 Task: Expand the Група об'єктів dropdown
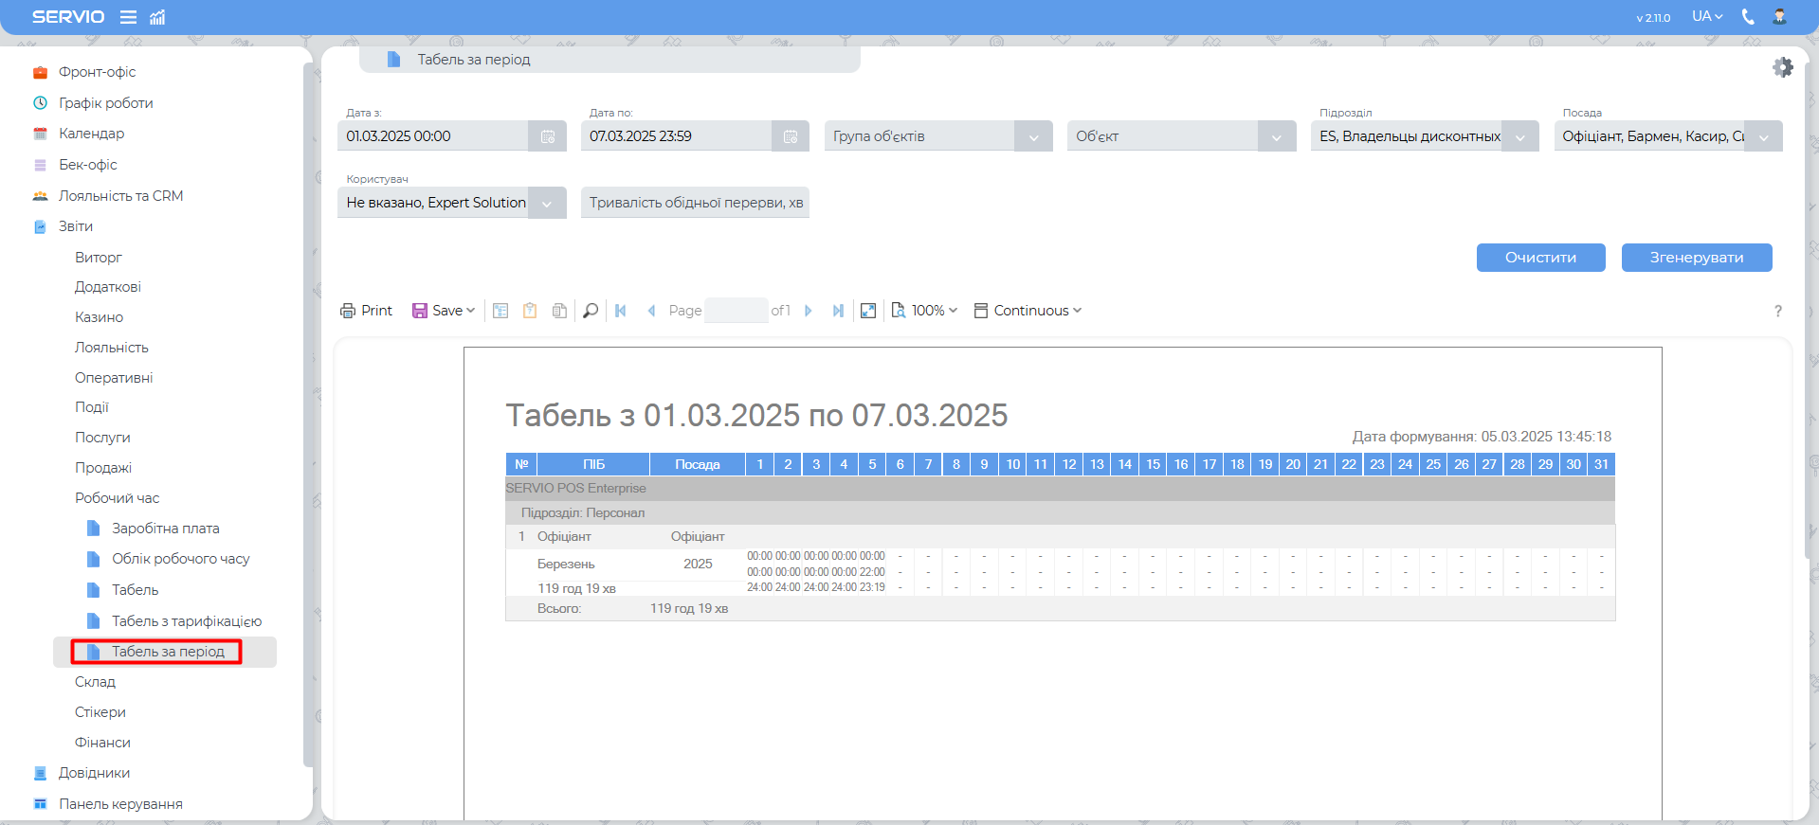(1032, 136)
